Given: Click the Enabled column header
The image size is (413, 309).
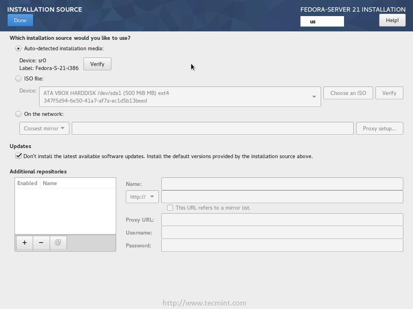Looking at the screenshot, I should 27,183.
